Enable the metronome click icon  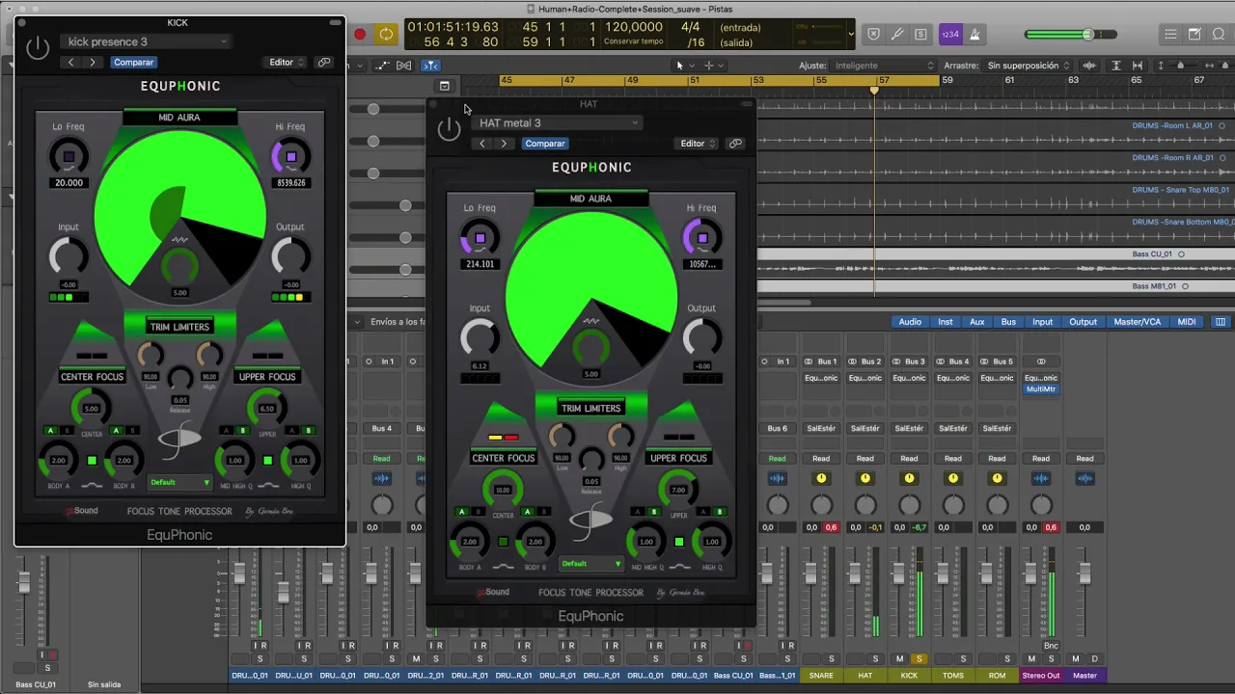click(974, 35)
